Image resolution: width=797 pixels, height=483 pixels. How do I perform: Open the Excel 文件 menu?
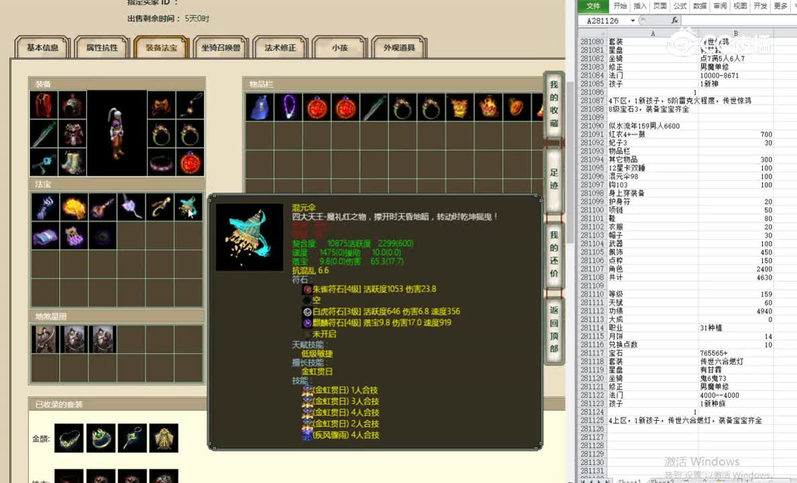tap(593, 6)
